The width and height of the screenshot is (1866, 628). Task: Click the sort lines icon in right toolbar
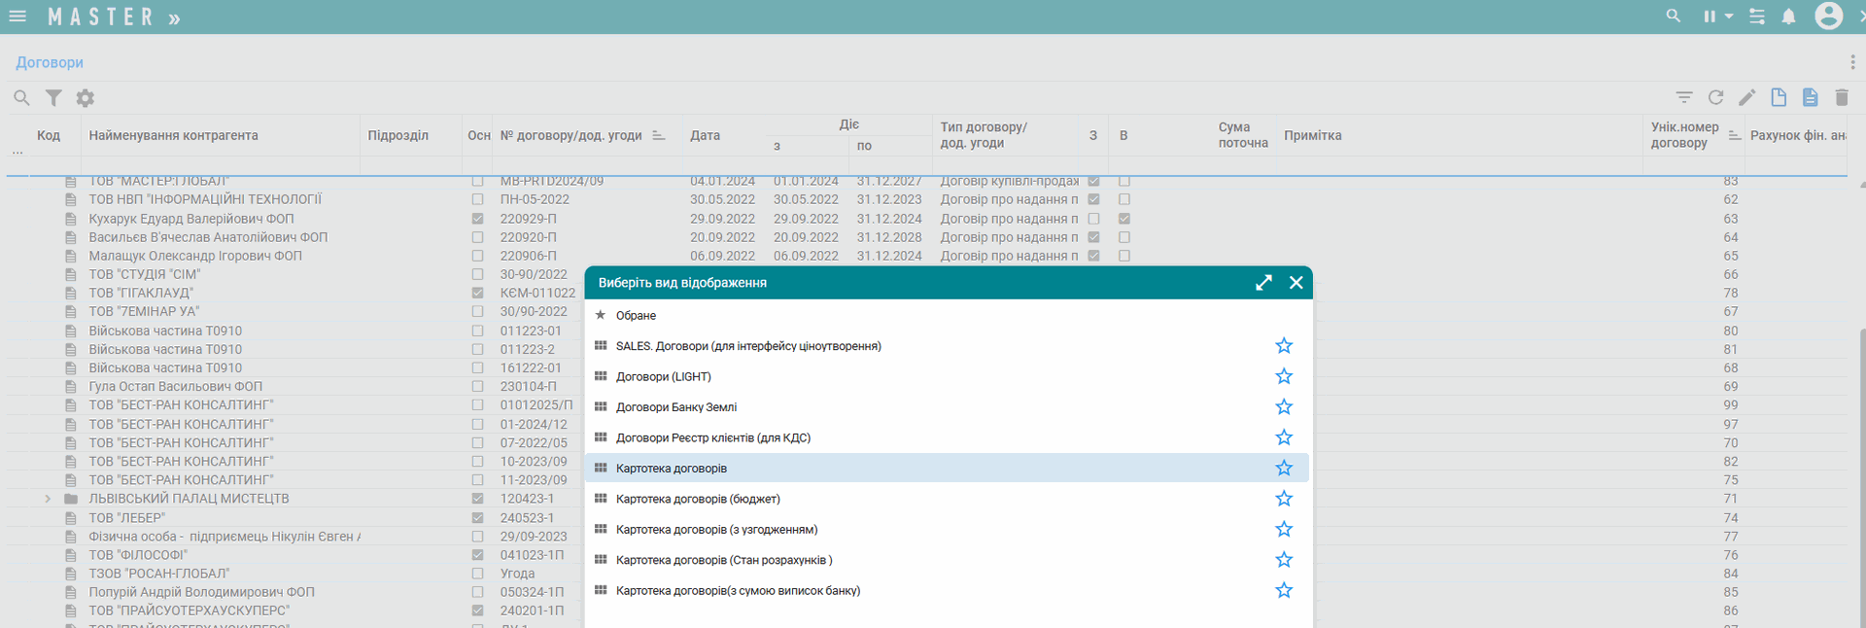click(1684, 97)
